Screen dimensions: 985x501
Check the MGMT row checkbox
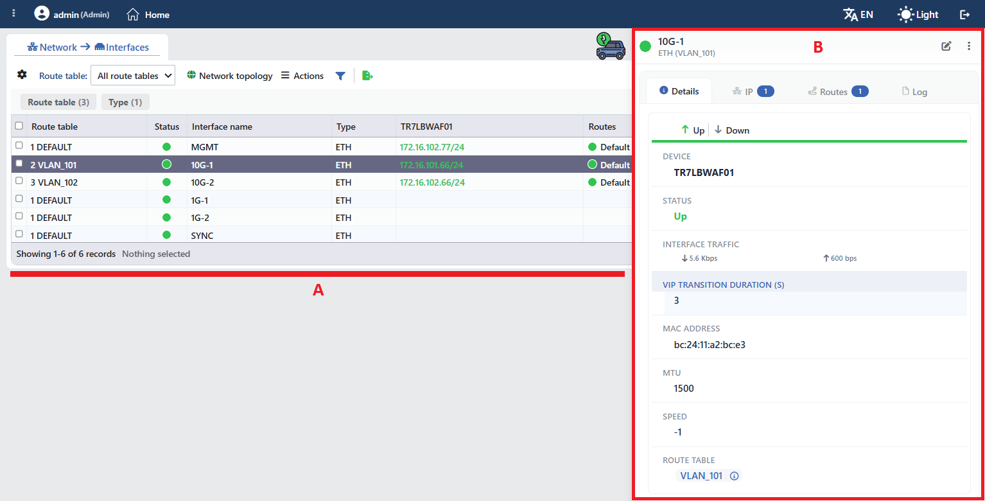19,146
